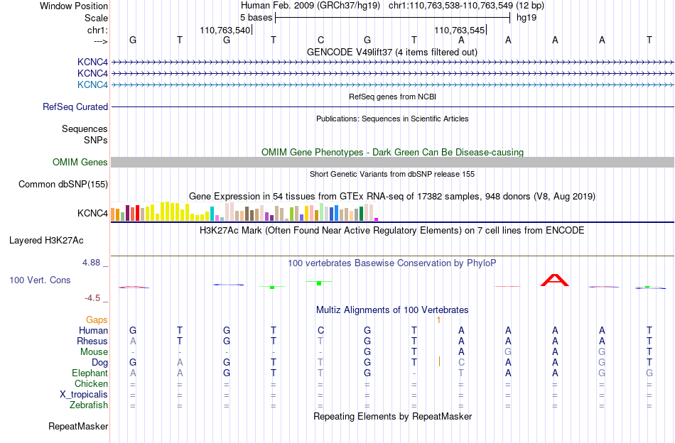Image resolution: width=675 pixels, height=443 pixels.
Task: Click the Common dbSNP(155) track label
Action: 63,184
